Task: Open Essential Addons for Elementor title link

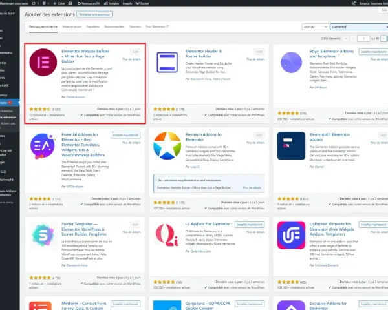Action: (83, 145)
